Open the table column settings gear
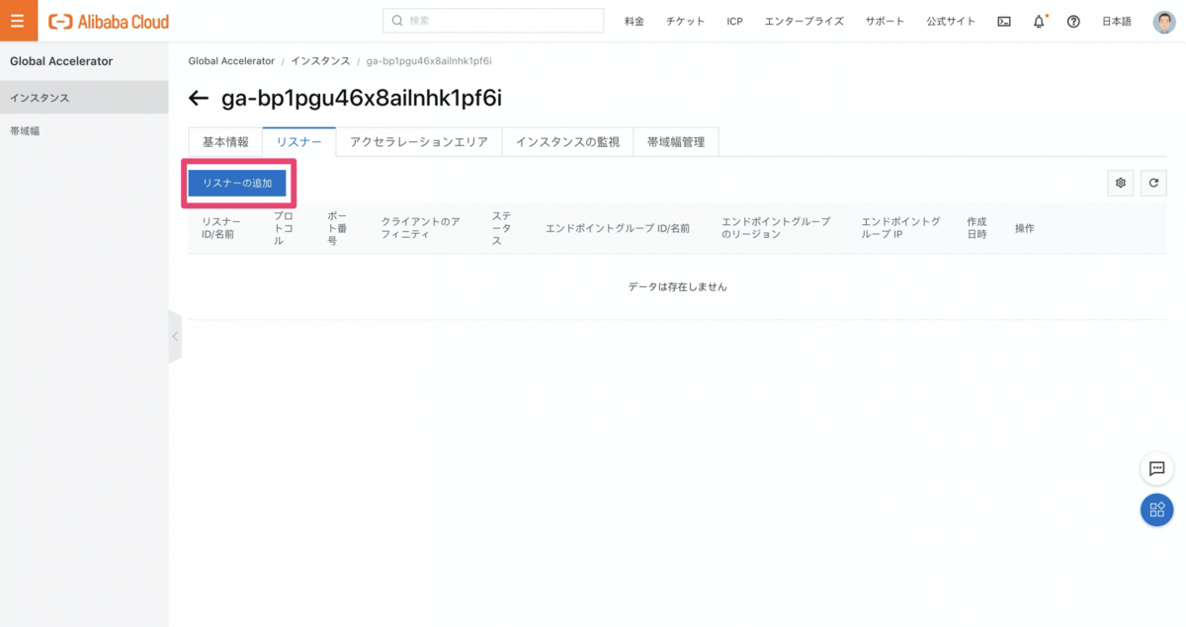This screenshot has width=1186, height=627. point(1121,183)
